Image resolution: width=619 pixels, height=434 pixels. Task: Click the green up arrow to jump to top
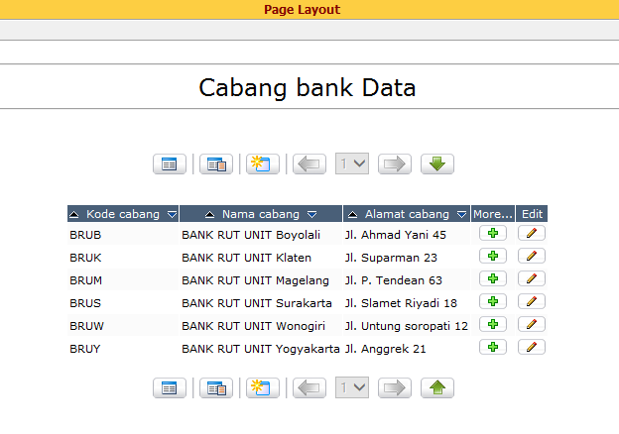437,388
